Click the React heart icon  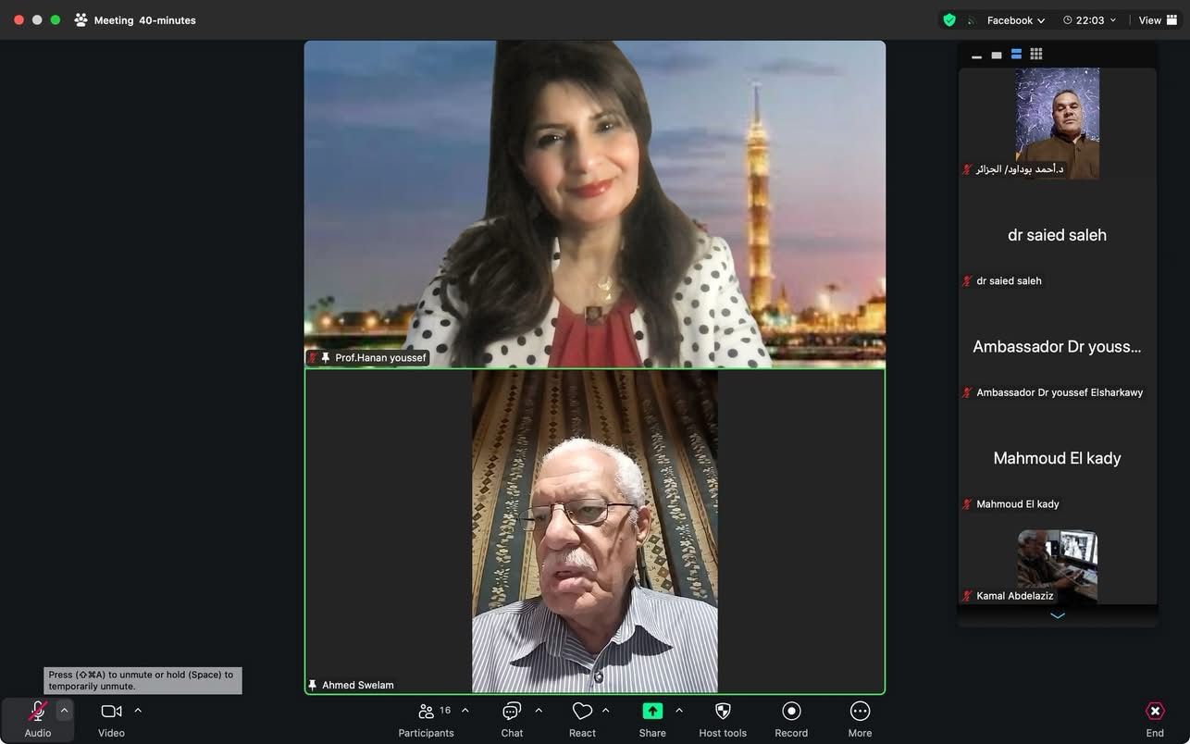(x=582, y=712)
